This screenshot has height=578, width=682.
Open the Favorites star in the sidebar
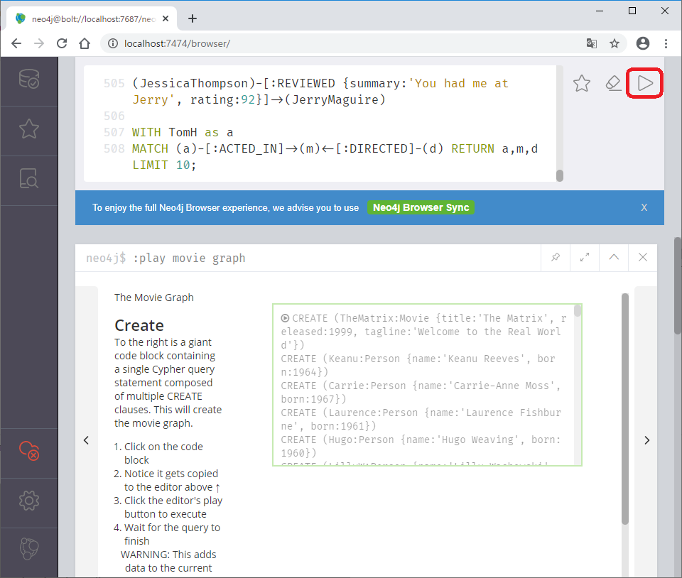(29, 129)
